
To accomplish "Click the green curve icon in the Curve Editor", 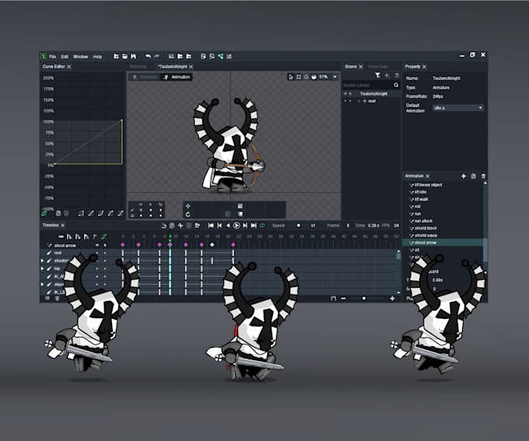I will [x=44, y=213].
